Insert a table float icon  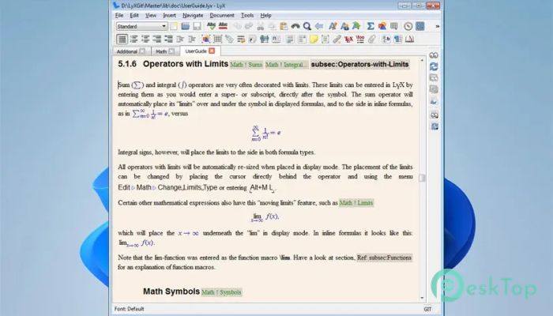pyautogui.click(x=217, y=39)
